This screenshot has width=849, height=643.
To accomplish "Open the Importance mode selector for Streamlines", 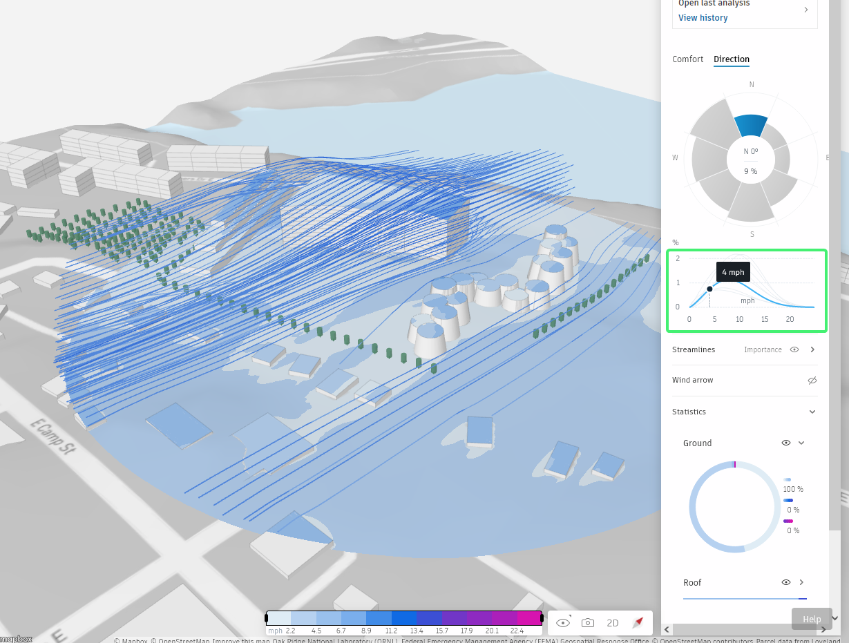I will pyautogui.click(x=763, y=349).
